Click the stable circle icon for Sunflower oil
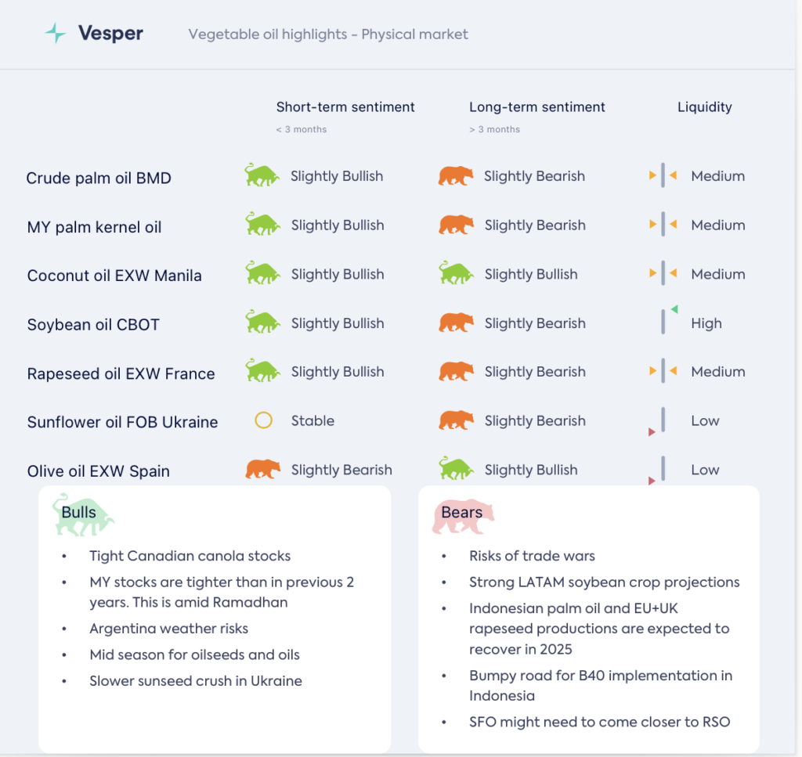Viewport: 802px width, 757px height. coord(263,420)
